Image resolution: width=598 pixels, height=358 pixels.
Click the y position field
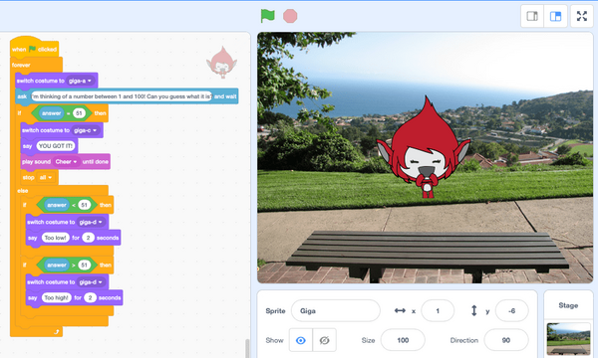[x=512, y=311]
